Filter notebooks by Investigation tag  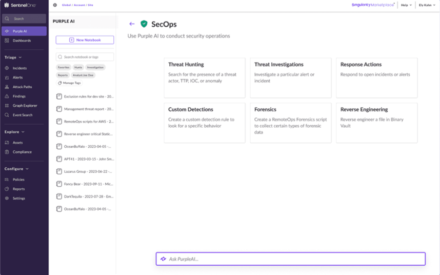(x=95, y=67)
